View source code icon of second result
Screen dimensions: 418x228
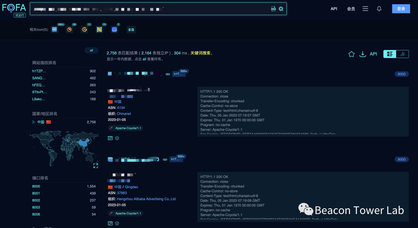pos(110,223)
